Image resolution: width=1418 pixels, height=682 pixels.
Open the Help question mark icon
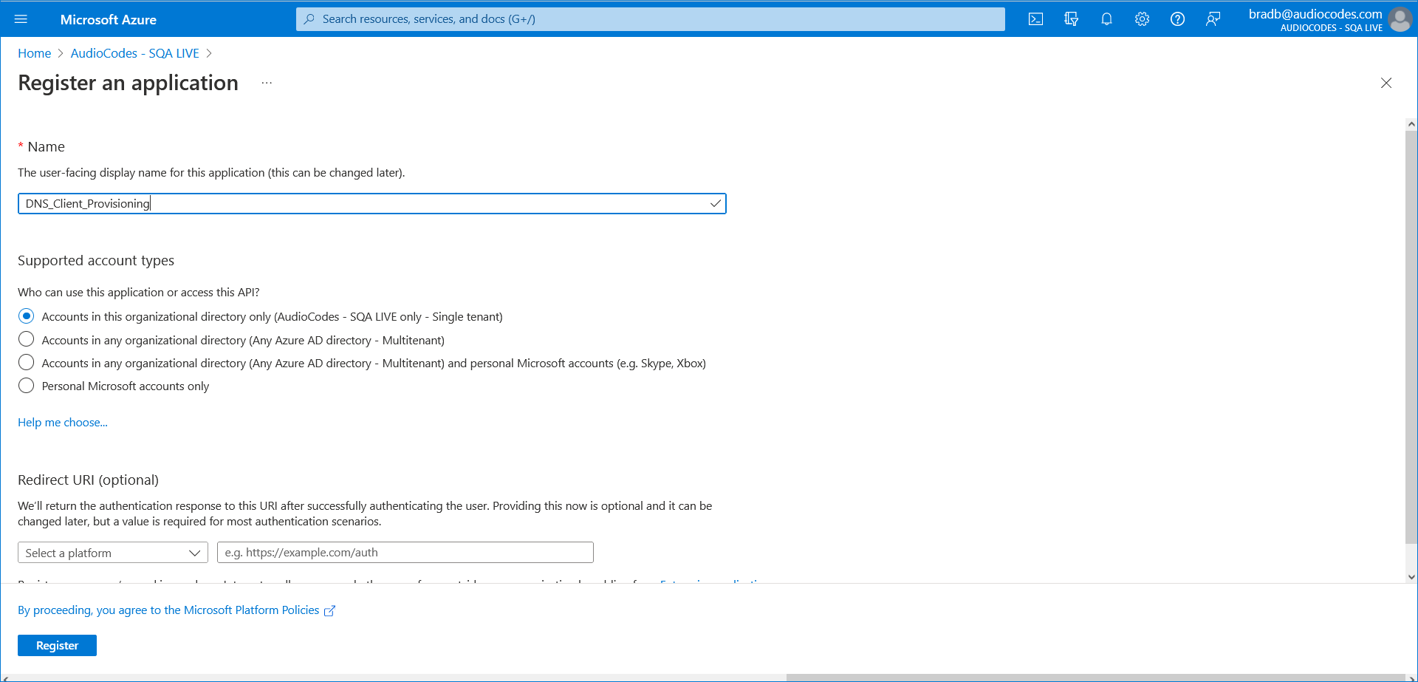(1177, 18)
